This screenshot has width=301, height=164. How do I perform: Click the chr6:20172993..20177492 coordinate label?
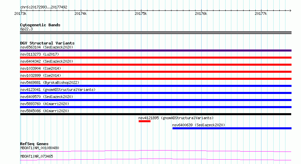tap(44, 7)
